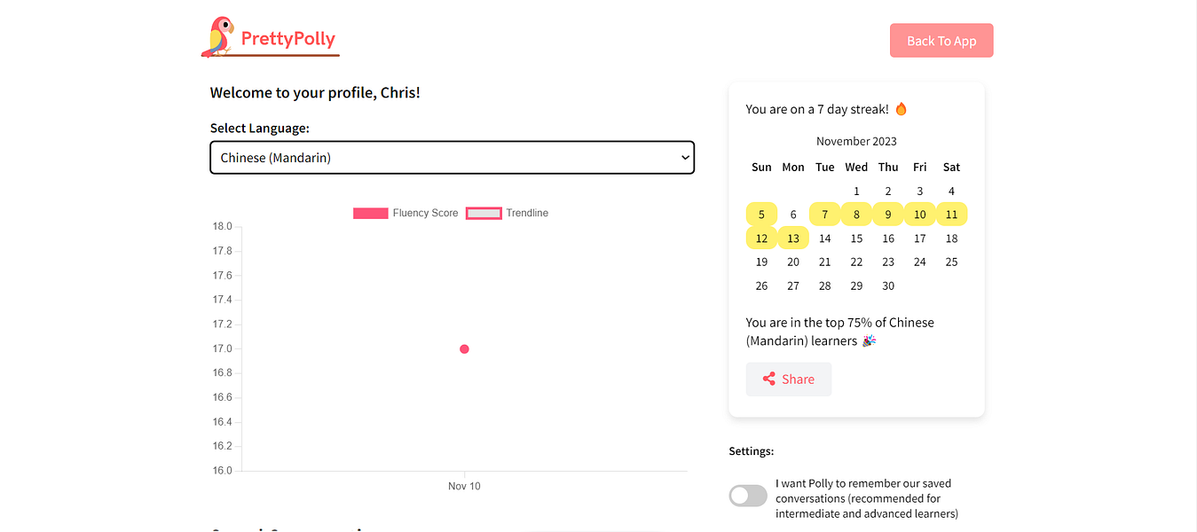The image size is (1197, 532).
Task: Click the Fluency Score legend color box
Action: point(370,213)
